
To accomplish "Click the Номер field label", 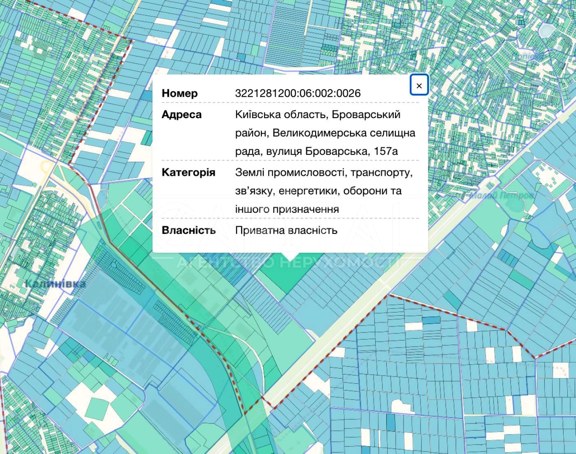I will [179, 93].
